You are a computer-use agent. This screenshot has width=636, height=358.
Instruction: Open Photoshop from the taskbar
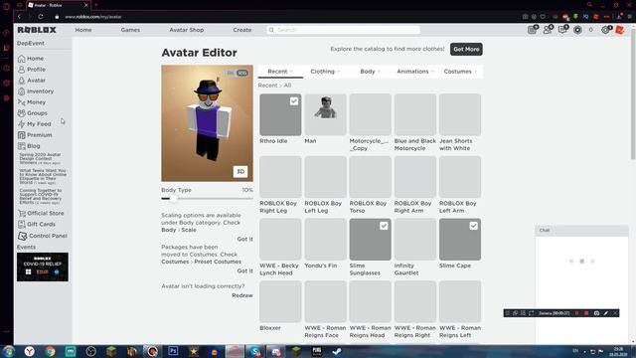(x=173, y=351)
